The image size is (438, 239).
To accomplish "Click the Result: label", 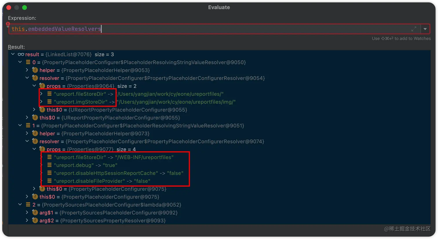I will (x=16, y=47).
